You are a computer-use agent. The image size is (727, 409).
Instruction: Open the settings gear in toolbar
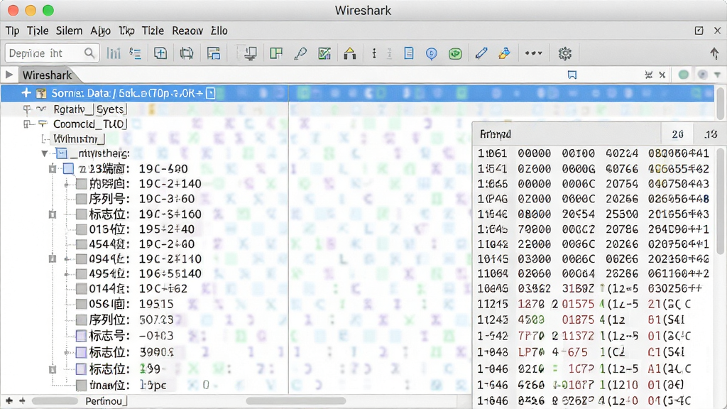pyautogui.click(x=564, y=54)
